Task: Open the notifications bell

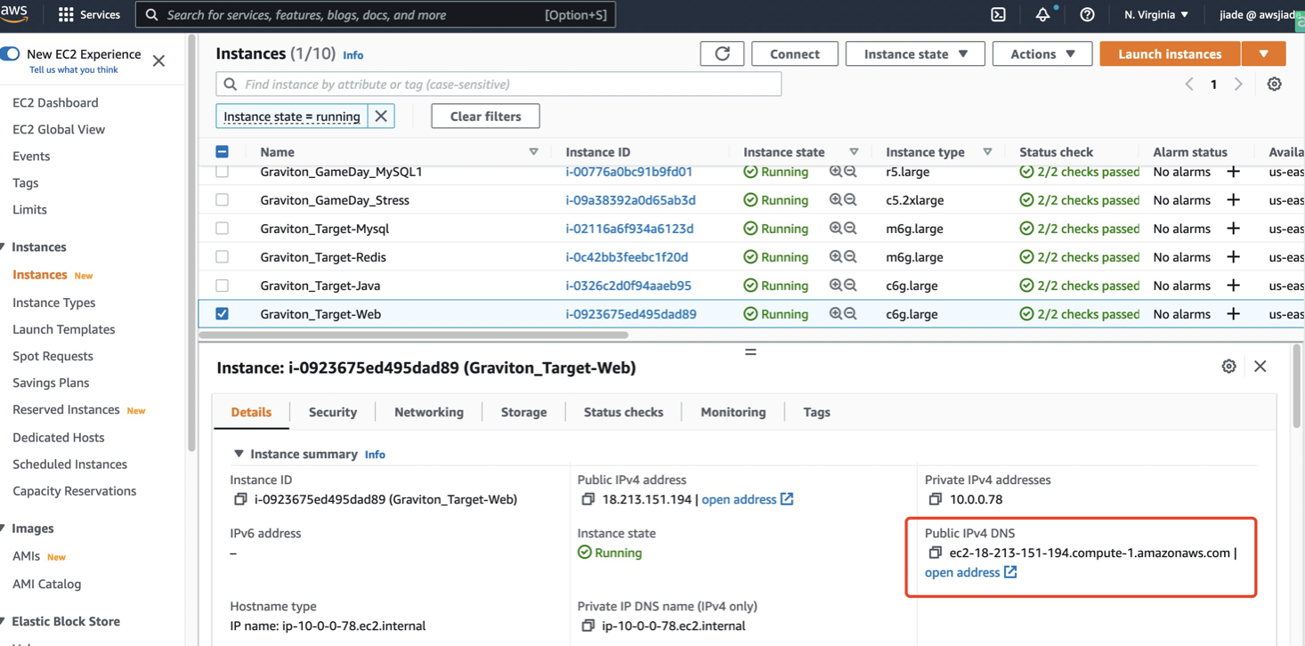Action: coord(1042,15)
